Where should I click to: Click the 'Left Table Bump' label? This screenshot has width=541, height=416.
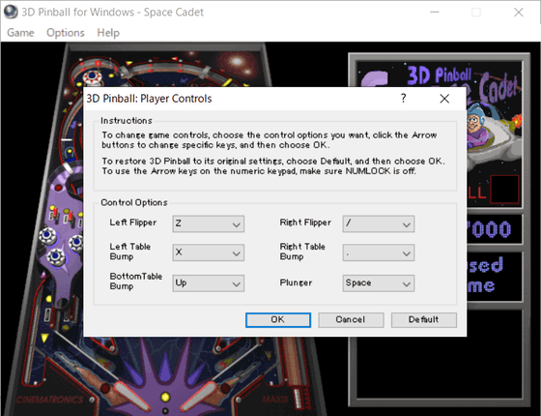(x=130, y=252)
